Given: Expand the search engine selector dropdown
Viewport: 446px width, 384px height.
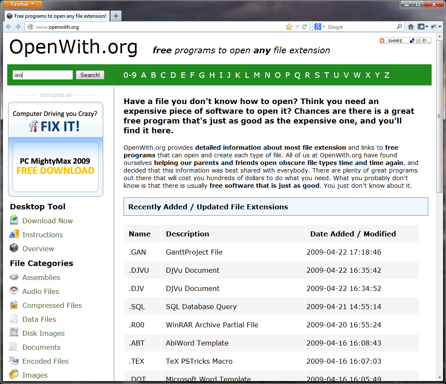Looking at the screenshot, I should coord(324,27).
